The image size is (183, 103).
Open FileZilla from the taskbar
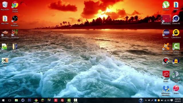click(x=62, y=100)
